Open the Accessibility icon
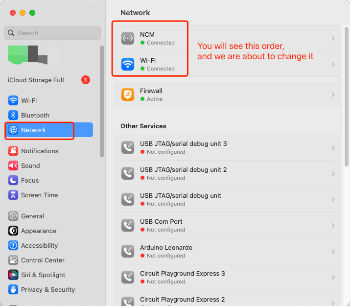Screen dimensions: 350x306 coord(13,245)
